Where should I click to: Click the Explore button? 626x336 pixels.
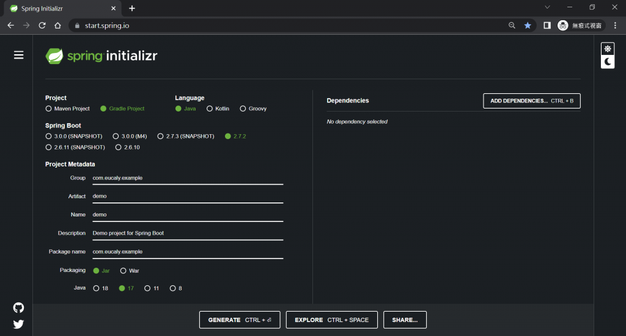pyautogui.click(x=332, y=320)
